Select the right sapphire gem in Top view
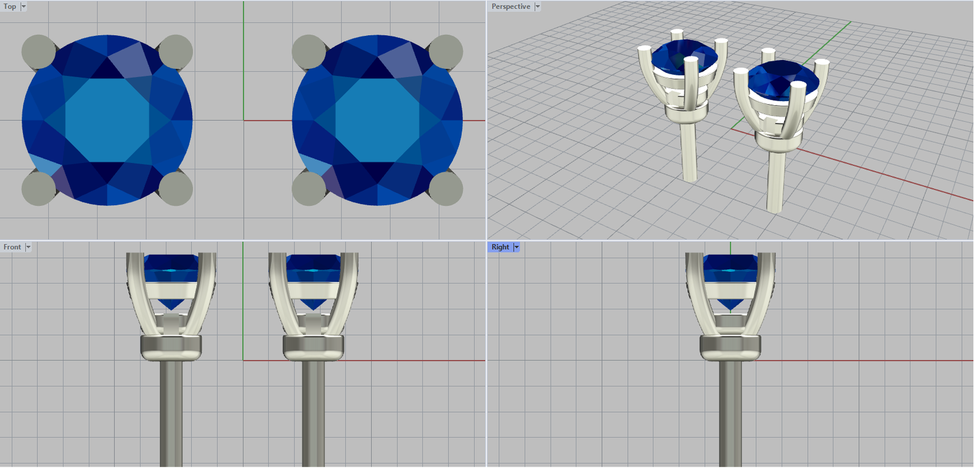This screenshot has width=974, height=470. tap(377, 120)
